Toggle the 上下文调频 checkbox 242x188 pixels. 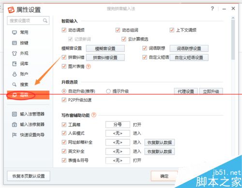point(172,30)
